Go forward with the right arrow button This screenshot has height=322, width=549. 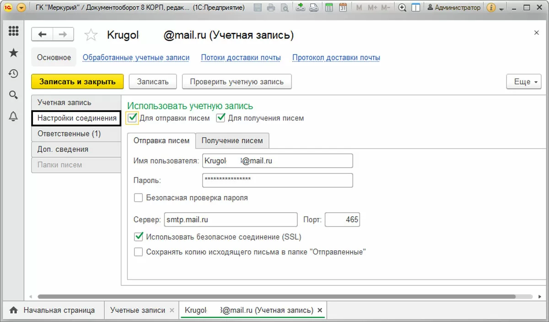pos(64,35)
